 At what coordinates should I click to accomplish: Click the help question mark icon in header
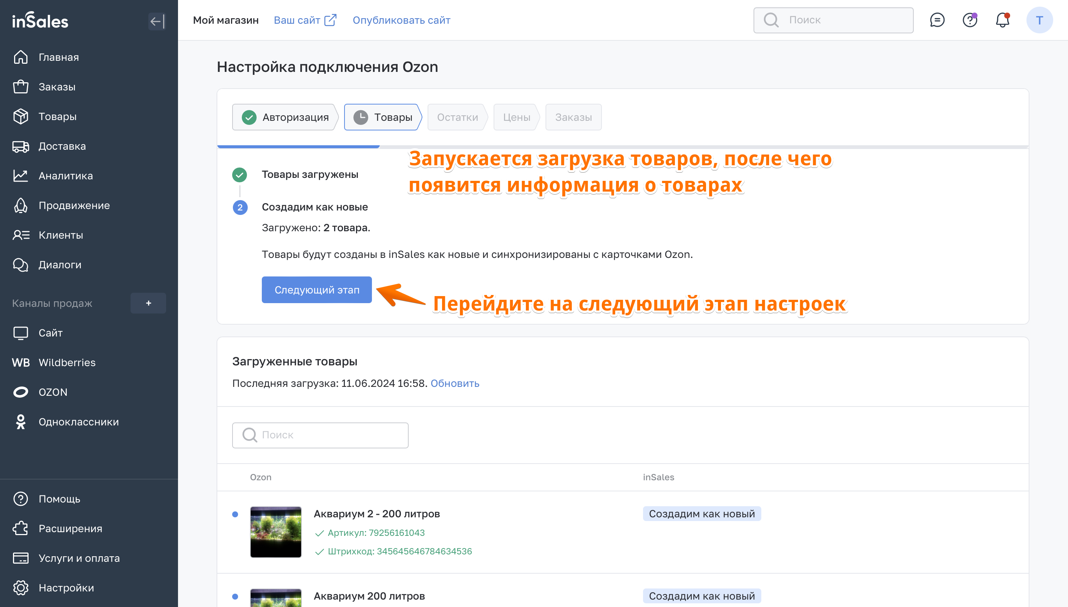[x=969, y=20]
